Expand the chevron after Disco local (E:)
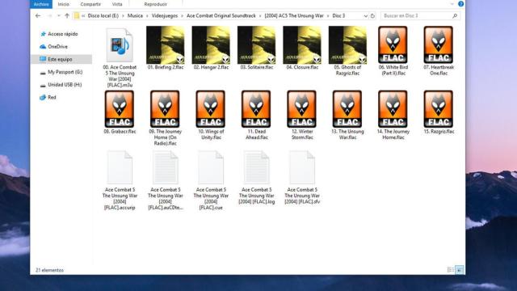Viewport: 517px width, 291px height. point(123,15)
